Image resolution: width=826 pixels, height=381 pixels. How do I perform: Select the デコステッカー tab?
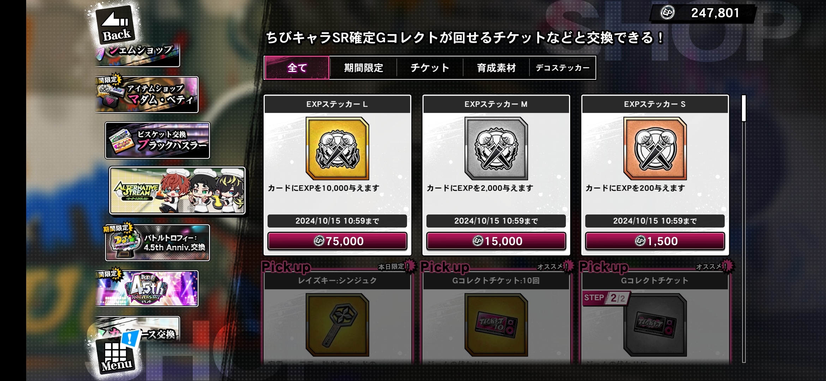[x=562, y=68]
